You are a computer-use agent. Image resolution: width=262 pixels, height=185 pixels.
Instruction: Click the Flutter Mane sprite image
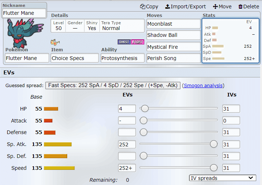(25, 33)
